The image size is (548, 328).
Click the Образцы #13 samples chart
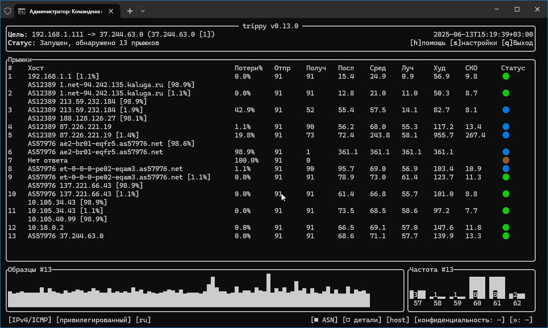(205, 290)
